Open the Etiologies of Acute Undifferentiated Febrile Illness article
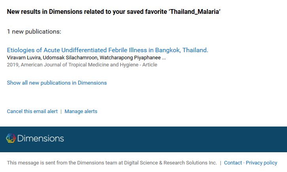Screen dimensions: 287x172 coord(108,50)
